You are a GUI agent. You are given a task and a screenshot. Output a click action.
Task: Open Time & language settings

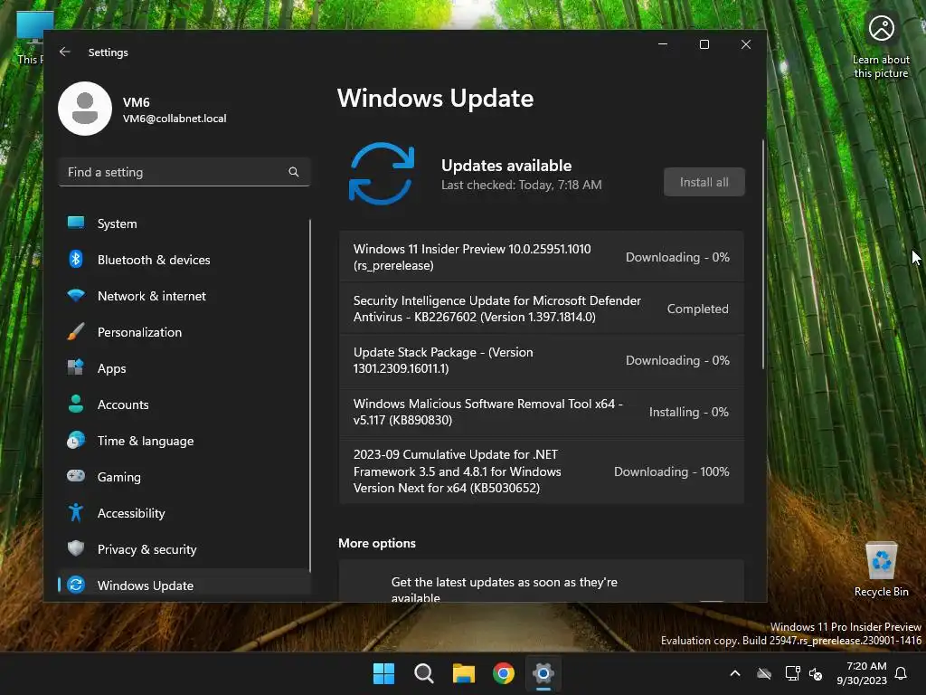(x=184, y=441)
